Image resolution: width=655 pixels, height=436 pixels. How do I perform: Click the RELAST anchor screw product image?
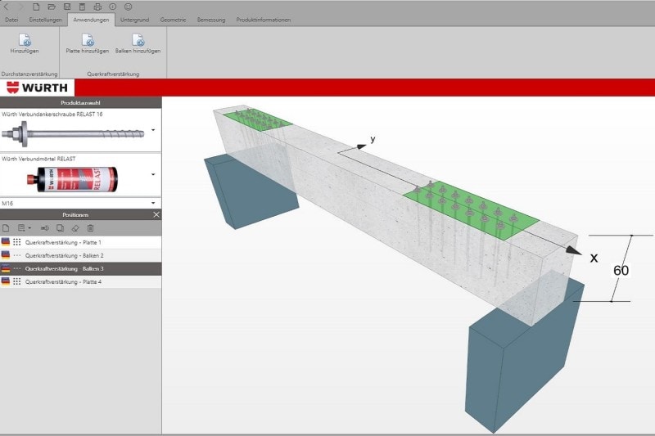click(73, 134)
